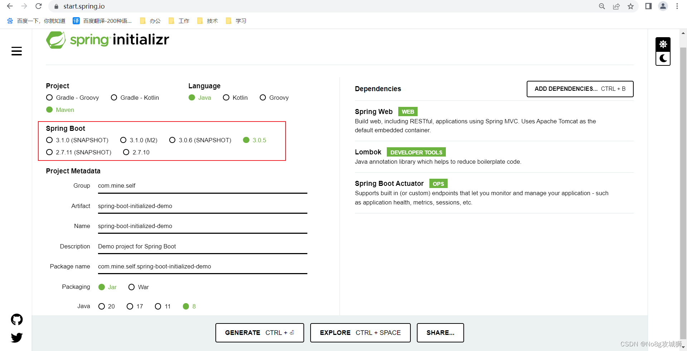Click the browser back arrow
The height and width of the screenshot is (351, 687).
coord(10,6)
